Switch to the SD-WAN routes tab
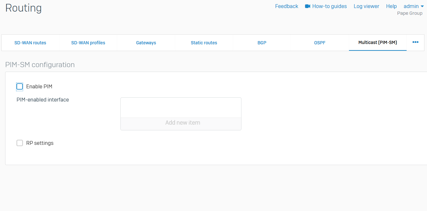The image size is (427, 211). point(30,43)
